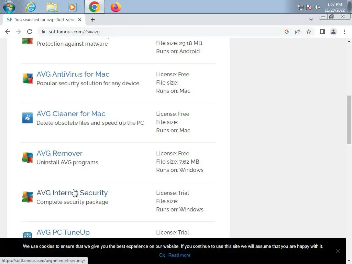View site info via padlock icon
The image size is (352, 264).
tap(43, 32)
